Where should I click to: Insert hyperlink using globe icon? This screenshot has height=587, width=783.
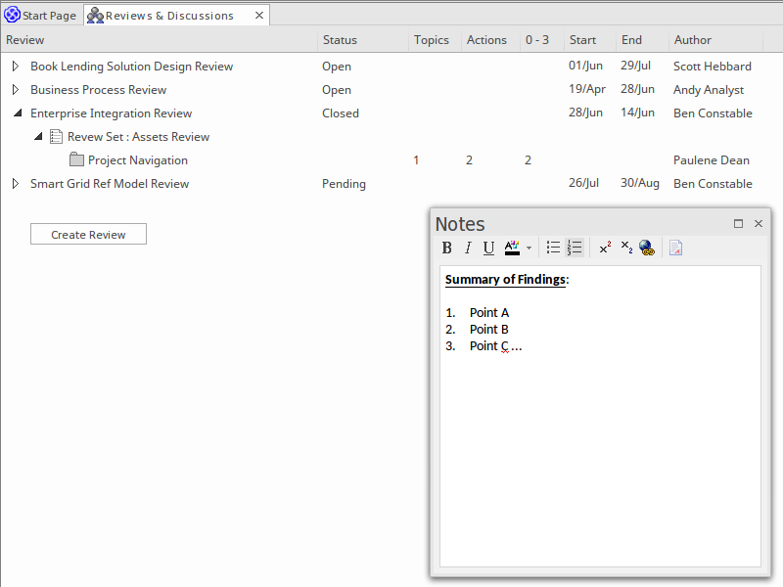(x=647, y=248)
